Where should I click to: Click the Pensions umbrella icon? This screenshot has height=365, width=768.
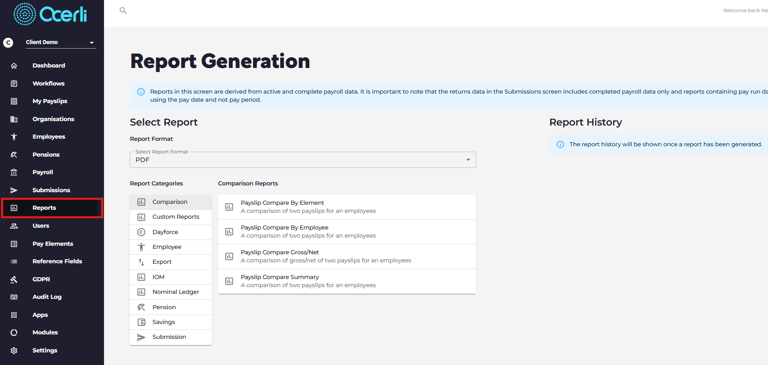point(14,155)
